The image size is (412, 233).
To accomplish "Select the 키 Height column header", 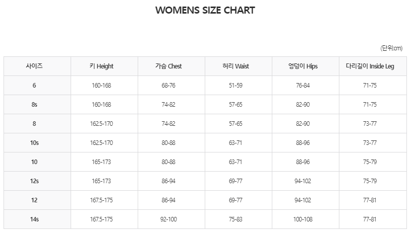I will point(101,66).
